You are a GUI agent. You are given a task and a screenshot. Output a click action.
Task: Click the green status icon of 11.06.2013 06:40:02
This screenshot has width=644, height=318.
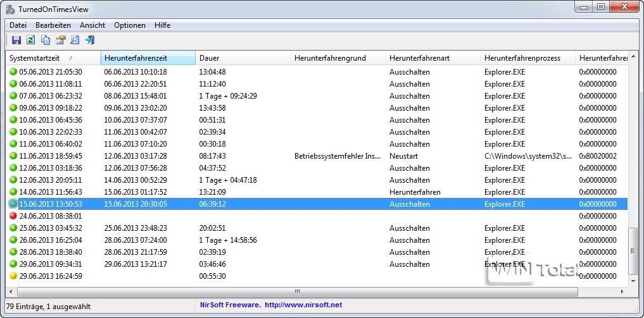[13, 144]
